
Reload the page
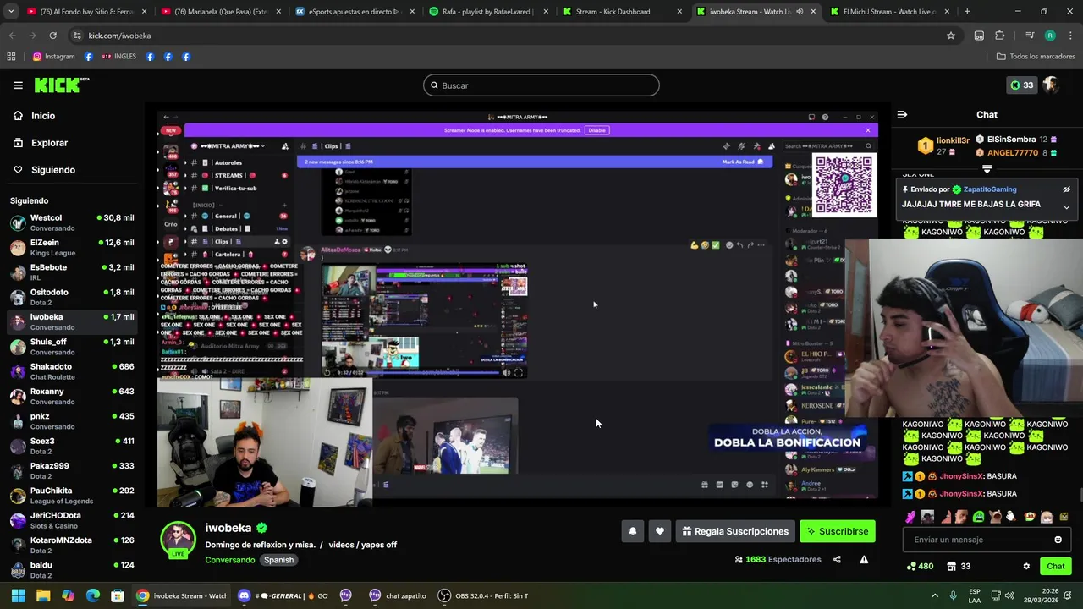52,36
